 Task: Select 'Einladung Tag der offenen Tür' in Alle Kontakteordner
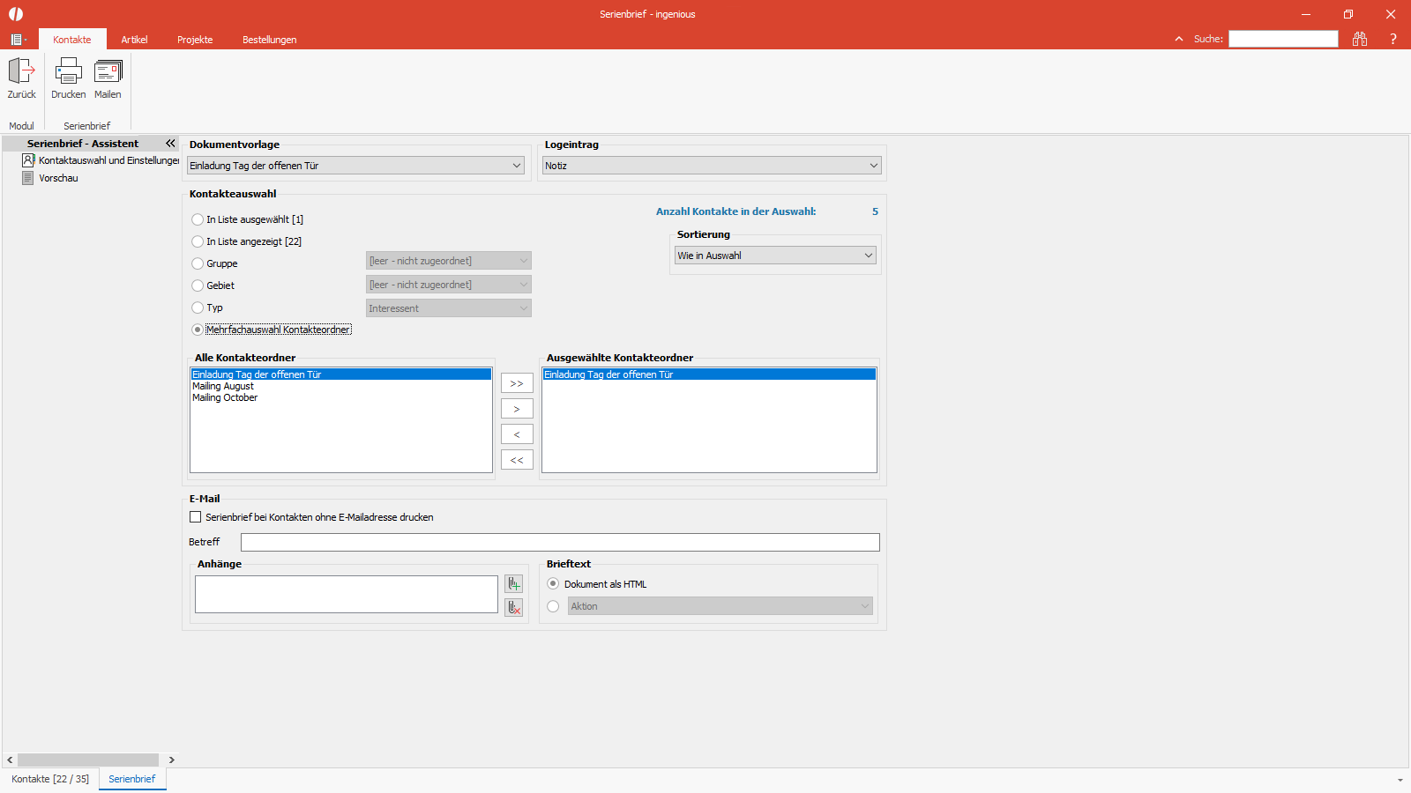click(x=340, y=374)
